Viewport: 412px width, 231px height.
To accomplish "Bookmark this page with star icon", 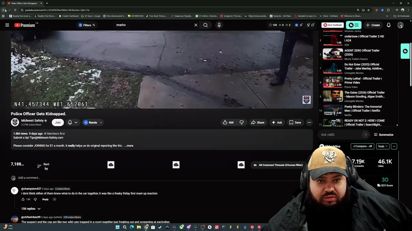I will pos(369,10).
